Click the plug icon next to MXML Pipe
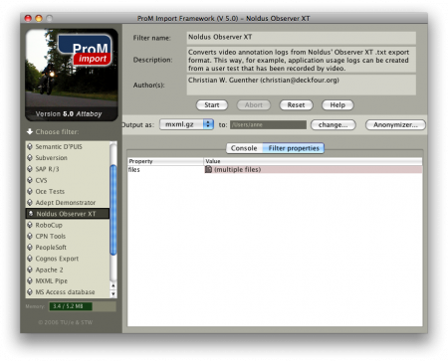The image size is (448, 361). coord(30,280)
